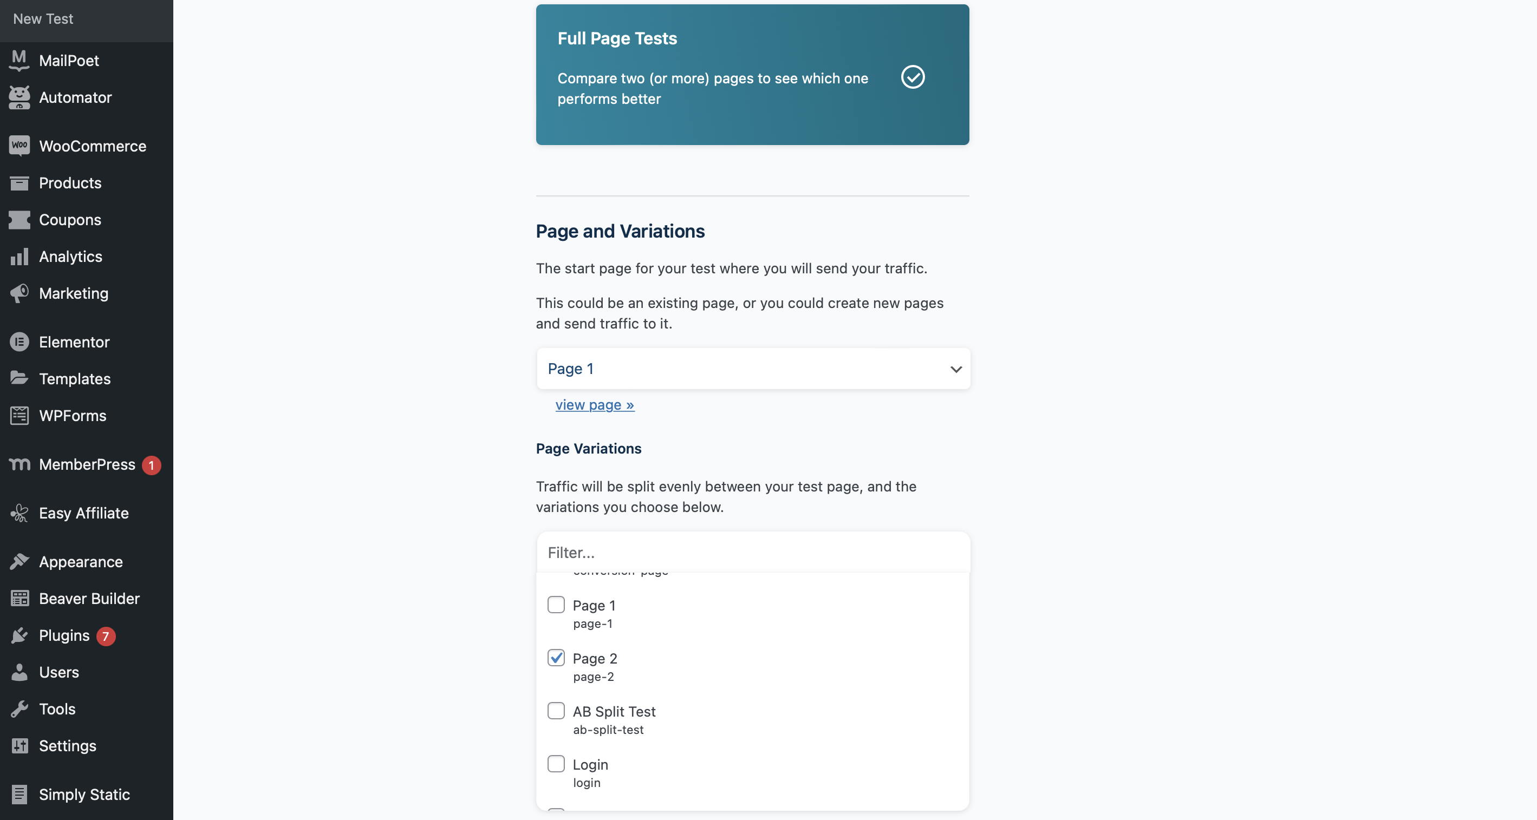Open the WPForms menu item

tap(72, 415)
